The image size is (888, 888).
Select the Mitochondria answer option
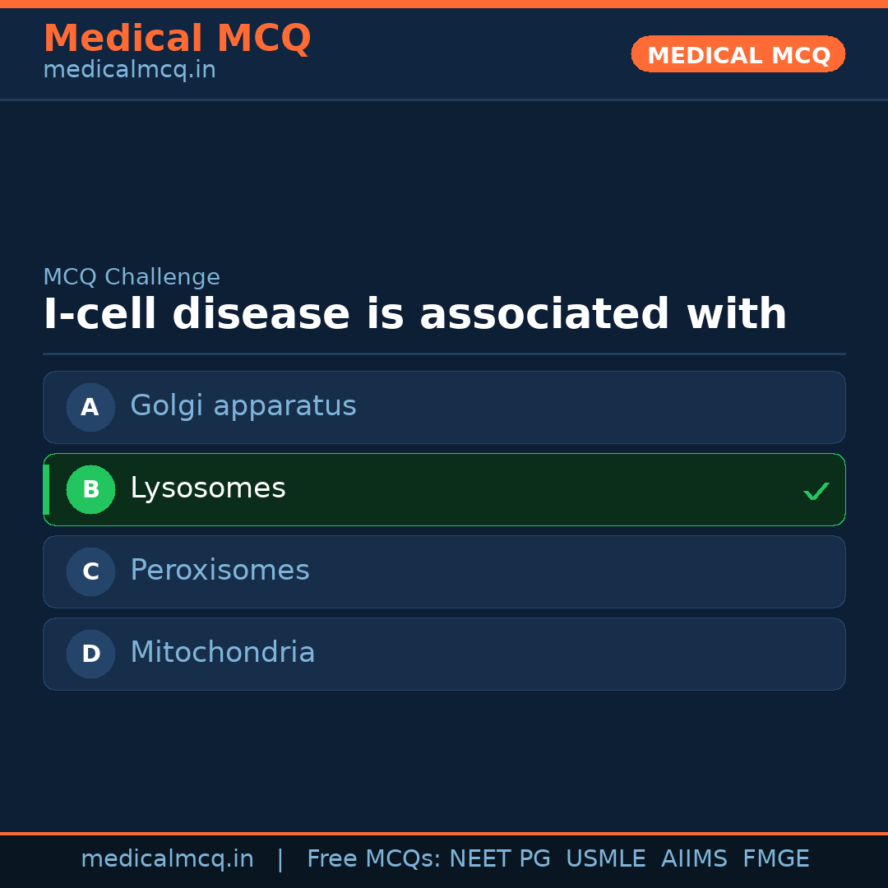(x=444, y=654)
